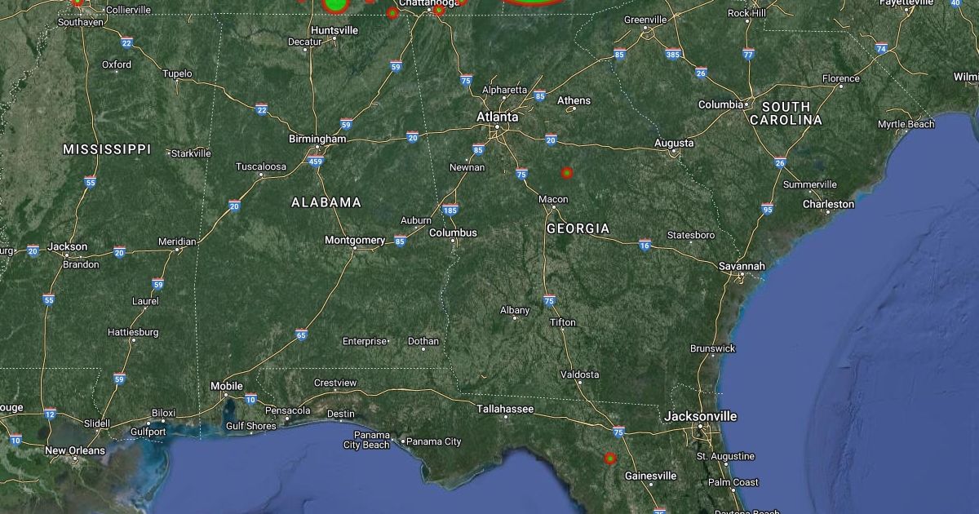Click the I-10 shield beside Mobile
979x514 pixels.
pos(250,398)
